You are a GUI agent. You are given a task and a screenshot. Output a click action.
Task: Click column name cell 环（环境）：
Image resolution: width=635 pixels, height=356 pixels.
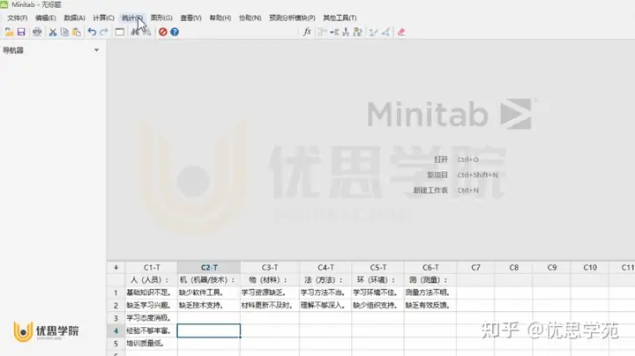377,280
